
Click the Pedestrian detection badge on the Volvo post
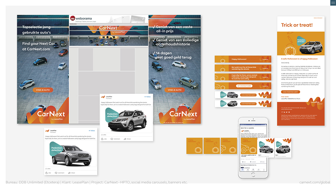pos(56,149)
